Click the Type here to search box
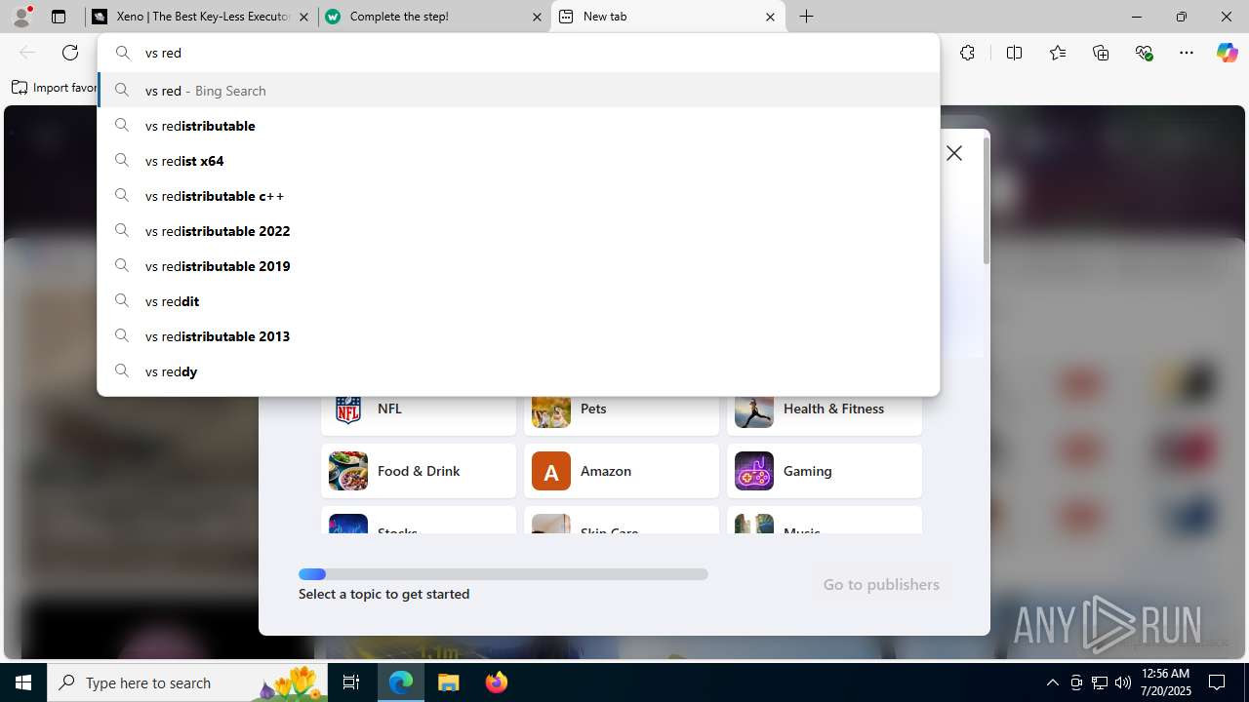 click(x=187, y=682)
